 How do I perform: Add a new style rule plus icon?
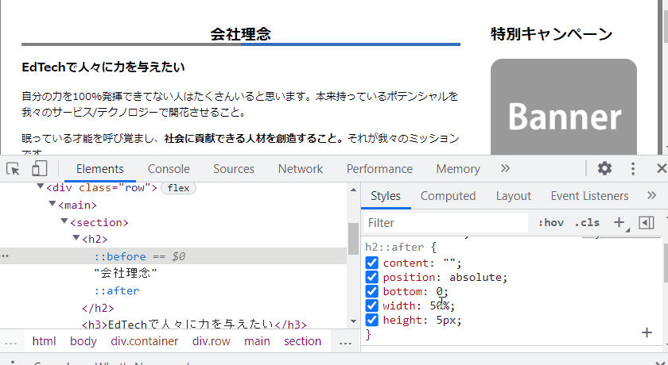point(619,222)
